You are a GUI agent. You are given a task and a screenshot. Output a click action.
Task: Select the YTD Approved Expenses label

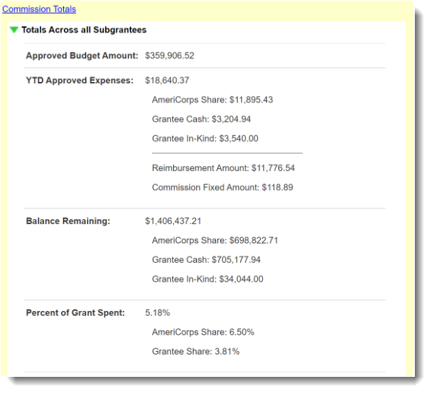(x=79, y=81)
